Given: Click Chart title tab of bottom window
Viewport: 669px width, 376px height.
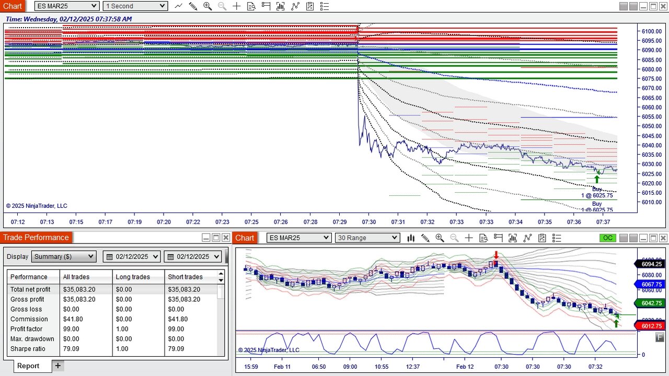Looking at the screenshot, I should coord(245,238).
